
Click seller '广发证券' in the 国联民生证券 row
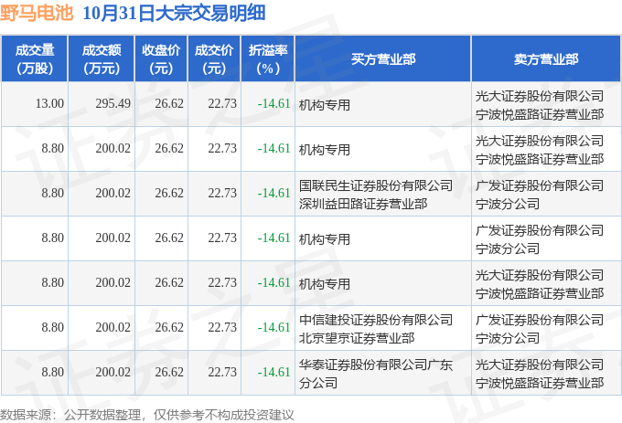[540, 195]
